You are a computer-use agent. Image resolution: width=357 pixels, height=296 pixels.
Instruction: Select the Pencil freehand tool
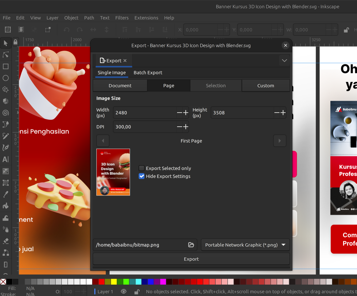(6, 136)
